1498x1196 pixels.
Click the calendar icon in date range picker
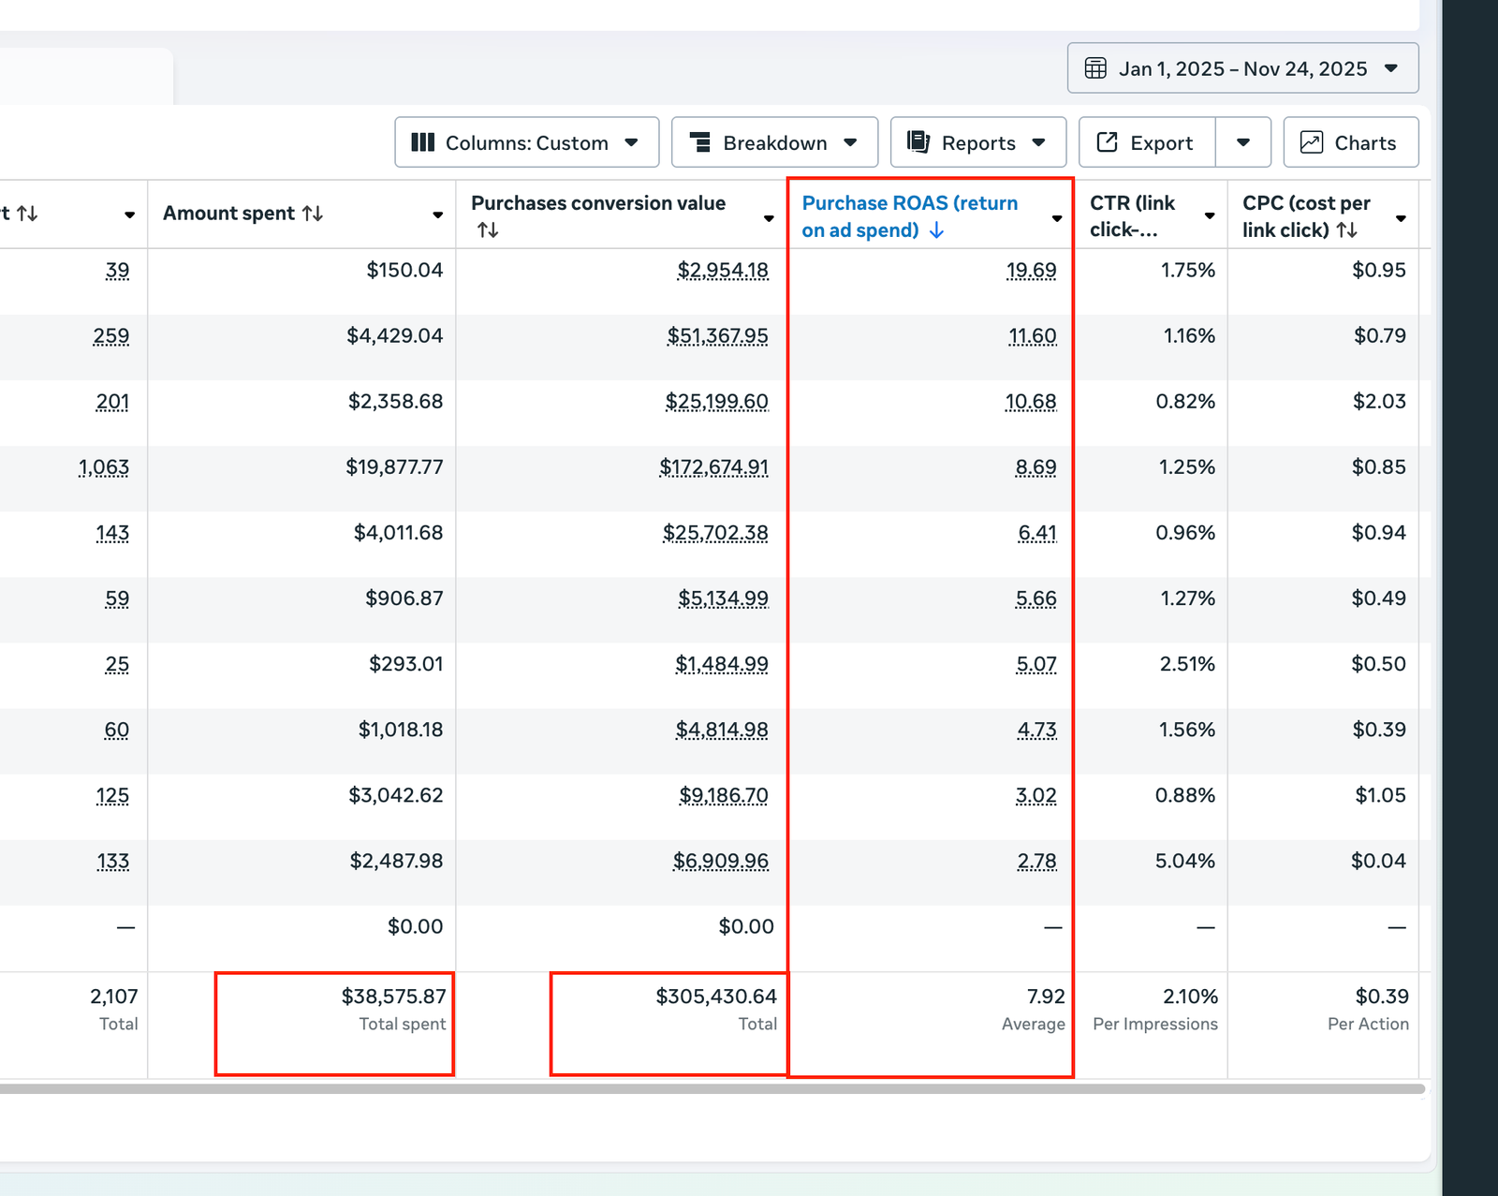tap(1094, 68)
